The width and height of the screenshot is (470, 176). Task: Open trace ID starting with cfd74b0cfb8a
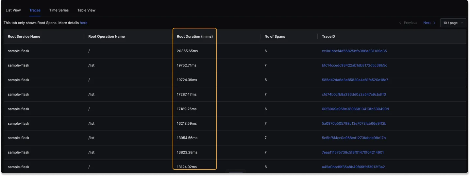(x=354, y=95)
